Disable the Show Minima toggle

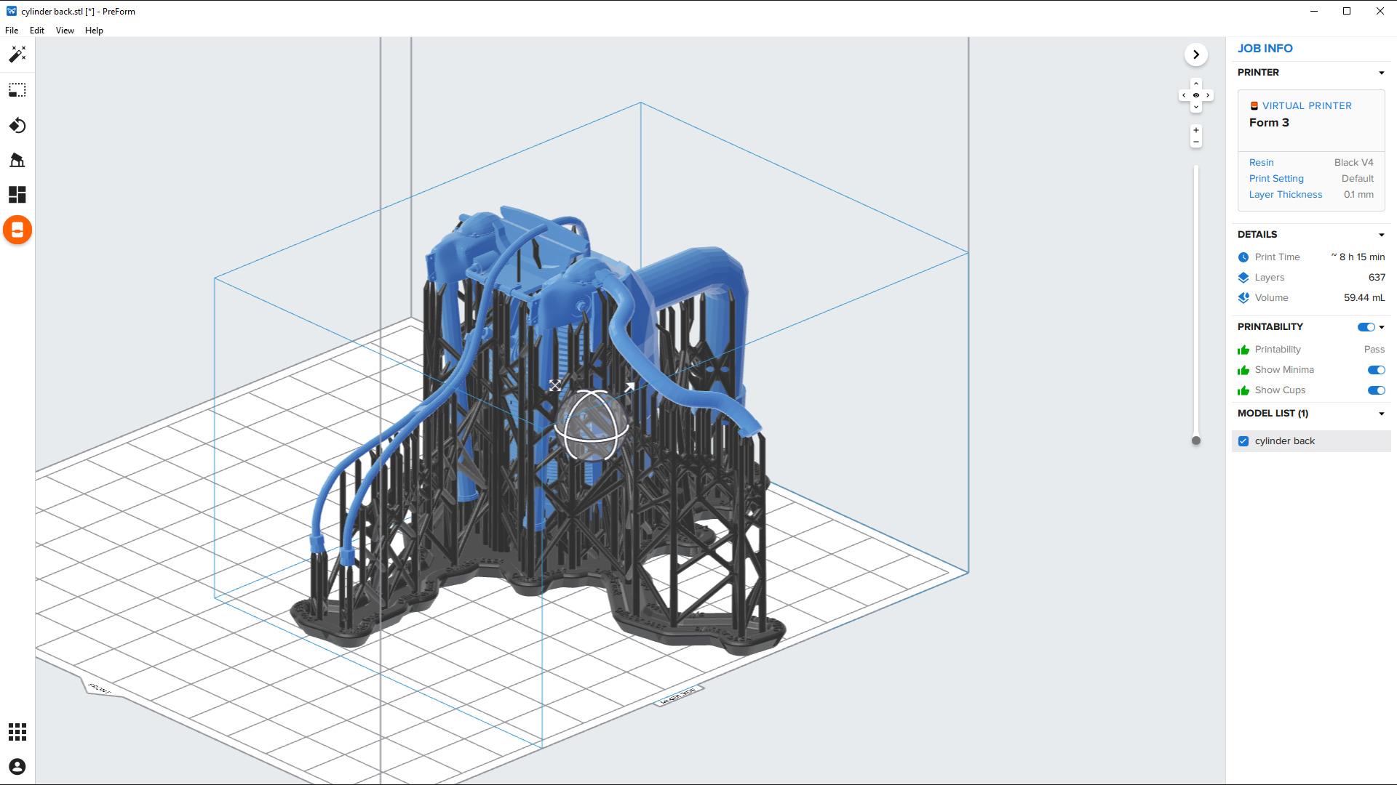(x=1376, y=370)
